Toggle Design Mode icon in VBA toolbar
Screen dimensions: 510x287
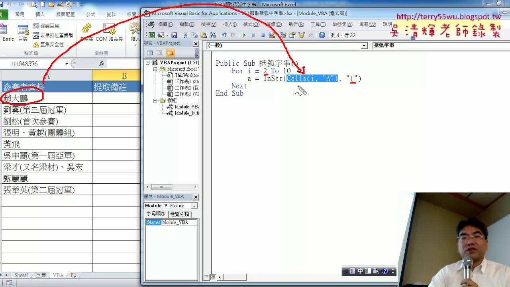[x=272, y=35]
